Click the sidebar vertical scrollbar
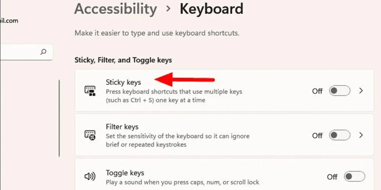381x190 pixels. click(59, 118)
